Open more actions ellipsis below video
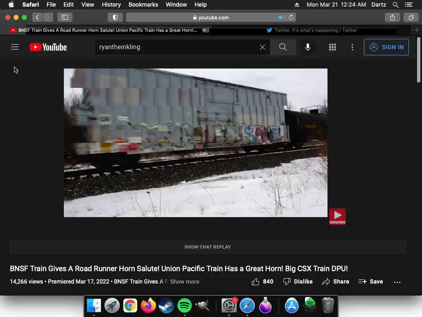Screen dimensions: 422x317 [397, 282]
